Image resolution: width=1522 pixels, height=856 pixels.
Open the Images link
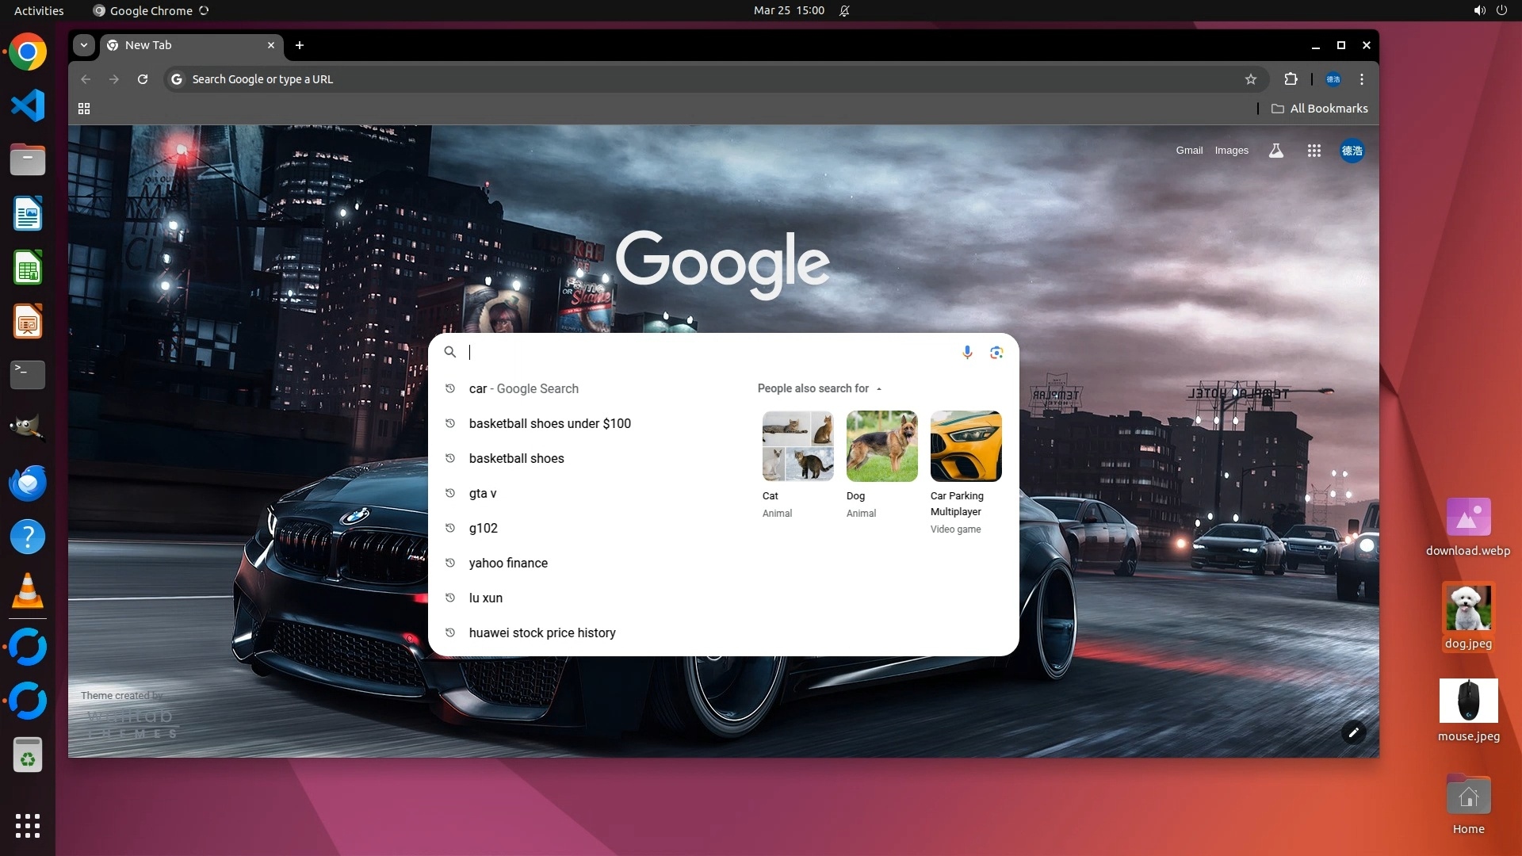pos(1231,151)
